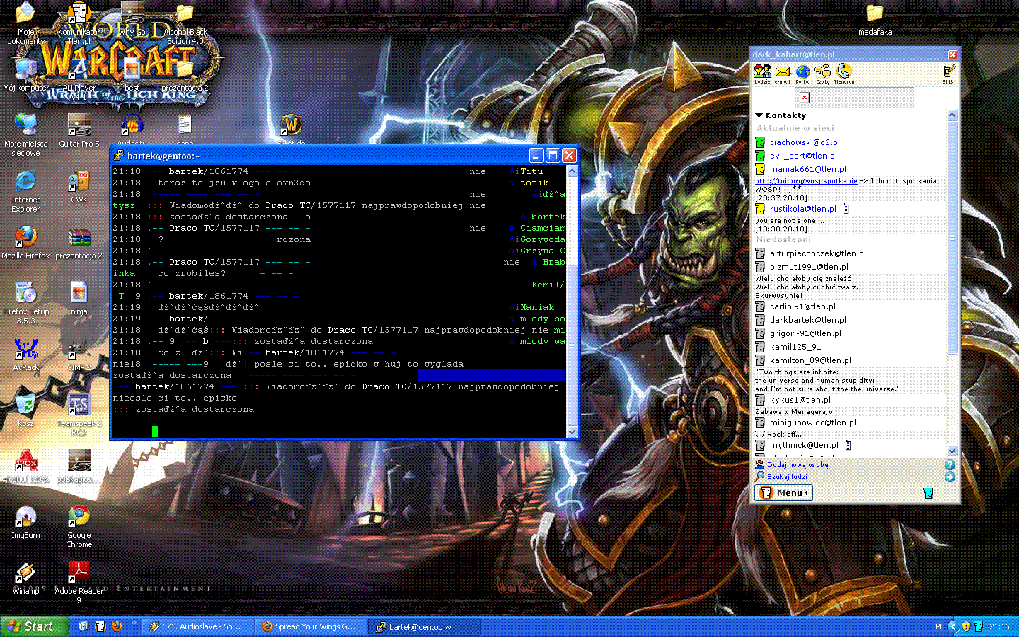Open Komunikator Tlen.pl desktop shortcut
Viewport: 1019px width, 637px height.
(x=79, y=23)
